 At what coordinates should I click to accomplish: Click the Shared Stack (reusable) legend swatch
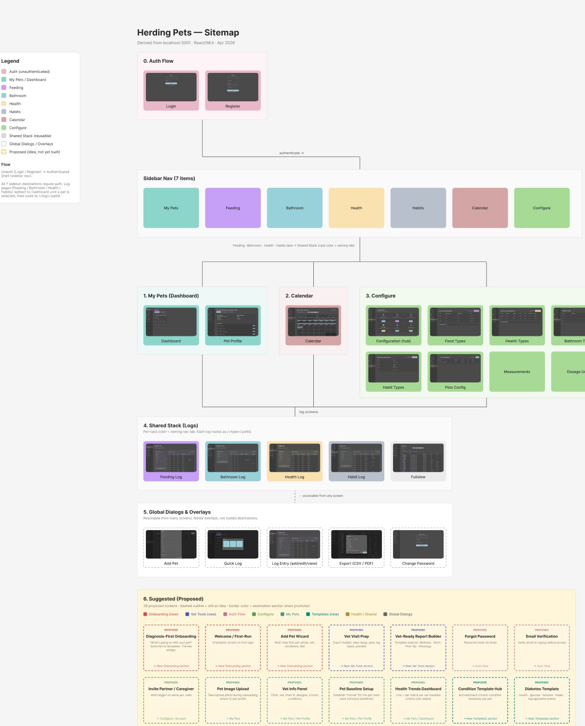[x=4, y=136]
